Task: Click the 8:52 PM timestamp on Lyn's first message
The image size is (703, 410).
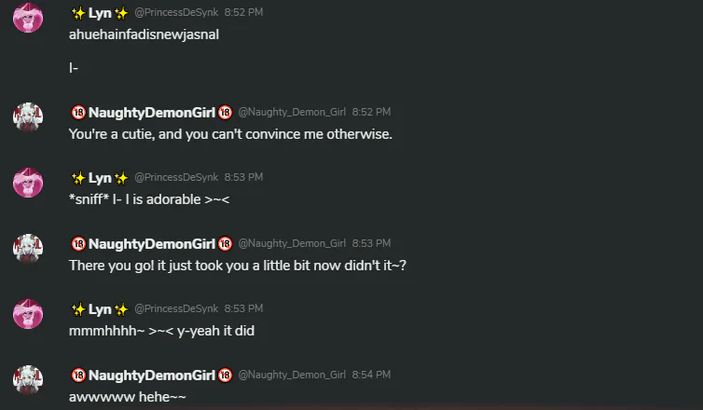Action: tap(243, 12)
